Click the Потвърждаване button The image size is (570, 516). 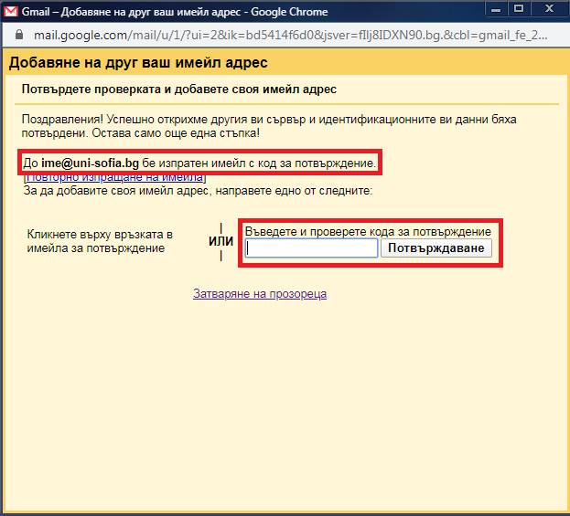point(436,248)
